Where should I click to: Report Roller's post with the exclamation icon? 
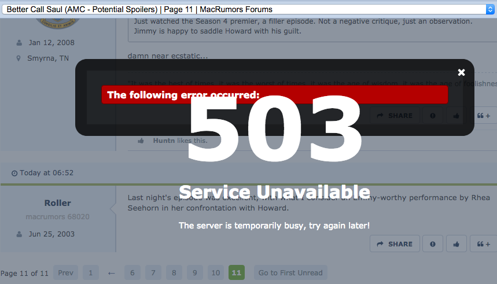coord(433,244)
